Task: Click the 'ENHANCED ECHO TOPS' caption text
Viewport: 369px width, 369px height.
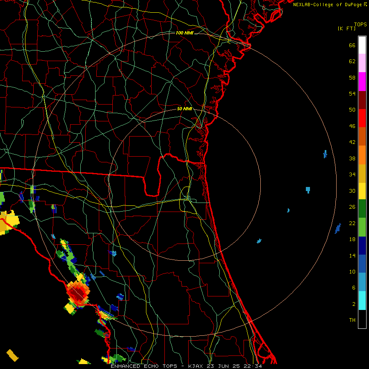Action: 144,366
